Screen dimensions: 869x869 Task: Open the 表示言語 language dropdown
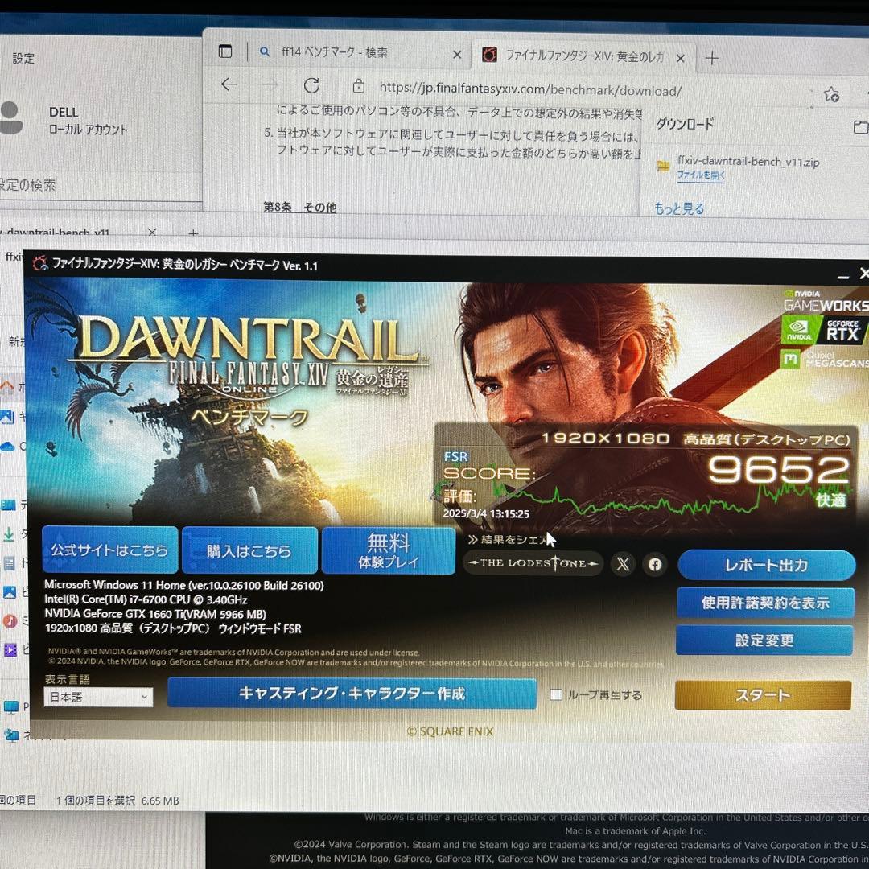pyautogui.click(x=97, y=698)
